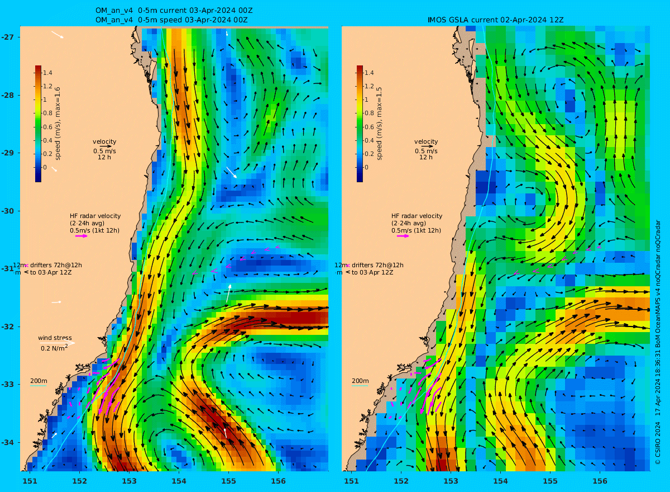Click the 'wind stress' label
This screenshot has width=670, height=492.
click(x=55, y=338)
